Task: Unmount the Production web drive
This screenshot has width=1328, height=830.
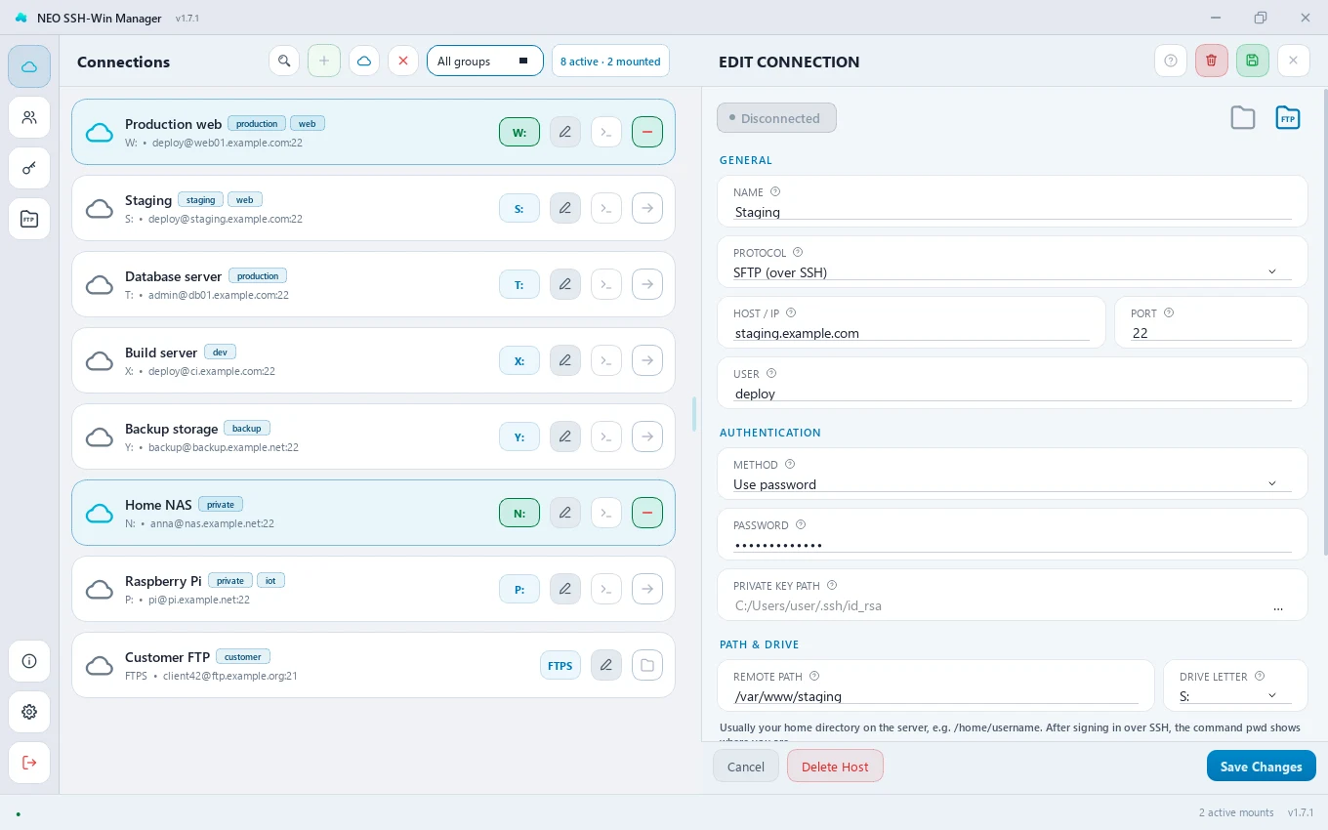Action: (647, 132)
